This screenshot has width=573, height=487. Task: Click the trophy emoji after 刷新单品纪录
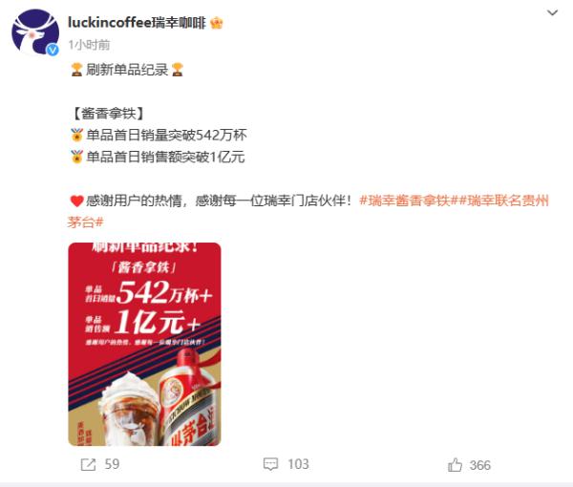pyautogui.click(x=178, y=70)
